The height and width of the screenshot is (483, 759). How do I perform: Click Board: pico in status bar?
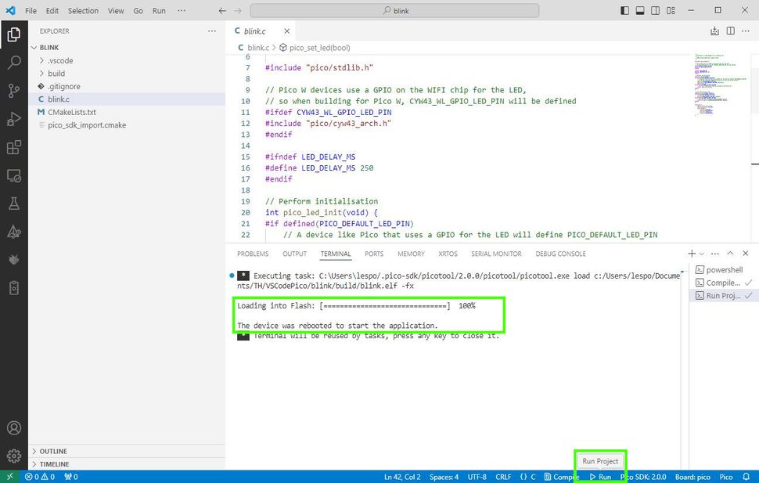pos(692,477)
